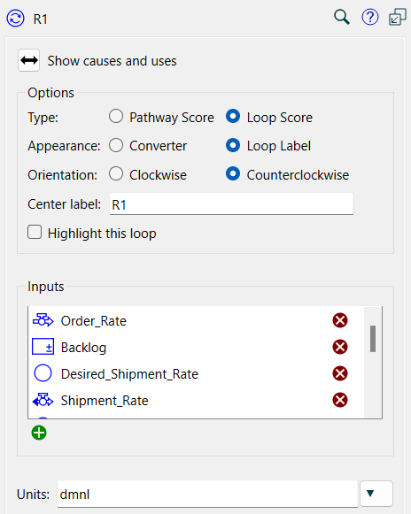Remove the Backlog input
This screenshot has width=411, height=514.
pyautogui.click(x=340, y=347)
